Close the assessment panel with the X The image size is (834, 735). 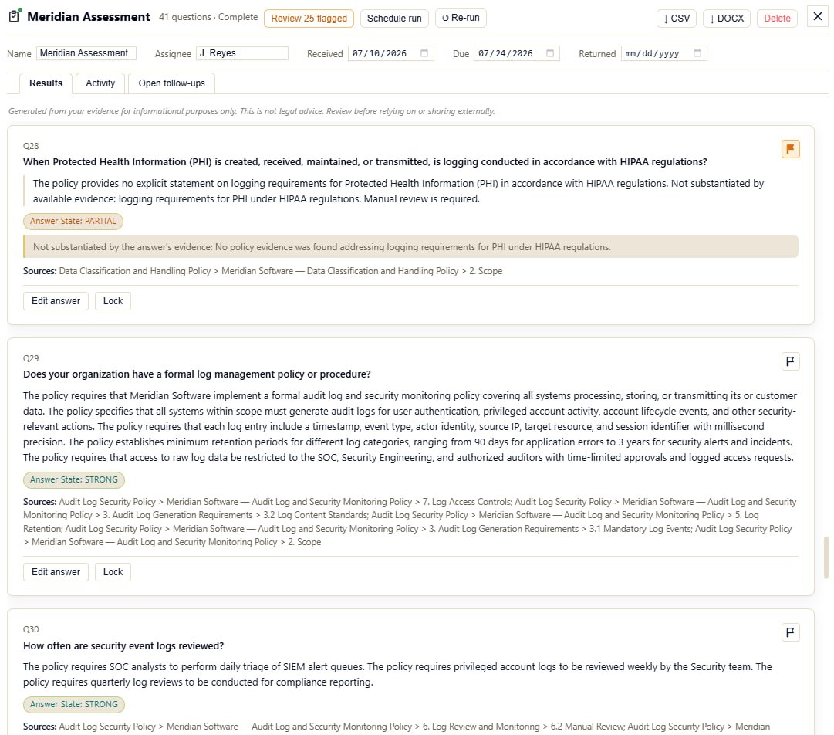[818, 16]
